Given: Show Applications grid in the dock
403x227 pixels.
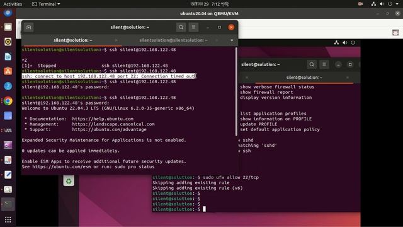Looking at the screenshot, I should click(x=8, y=219).
